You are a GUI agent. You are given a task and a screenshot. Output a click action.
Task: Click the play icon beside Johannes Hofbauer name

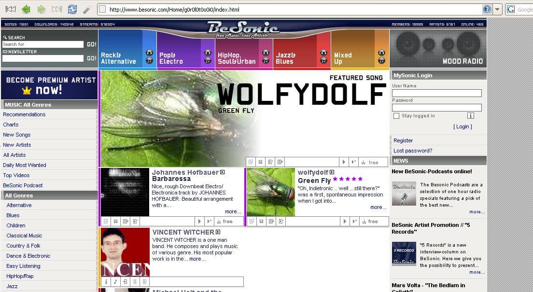coord(222,172)
